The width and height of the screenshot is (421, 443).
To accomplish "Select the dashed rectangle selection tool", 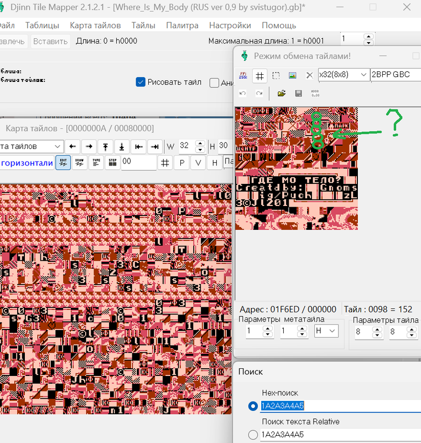I will tap(276, 75).
